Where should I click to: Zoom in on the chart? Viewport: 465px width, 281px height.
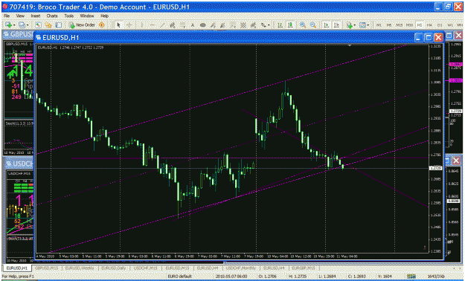tap(303, 25)
